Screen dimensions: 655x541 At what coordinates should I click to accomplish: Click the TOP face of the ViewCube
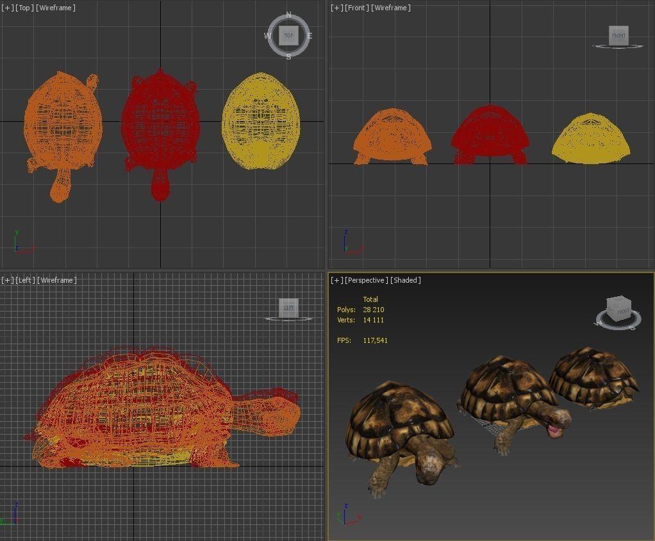288,36
